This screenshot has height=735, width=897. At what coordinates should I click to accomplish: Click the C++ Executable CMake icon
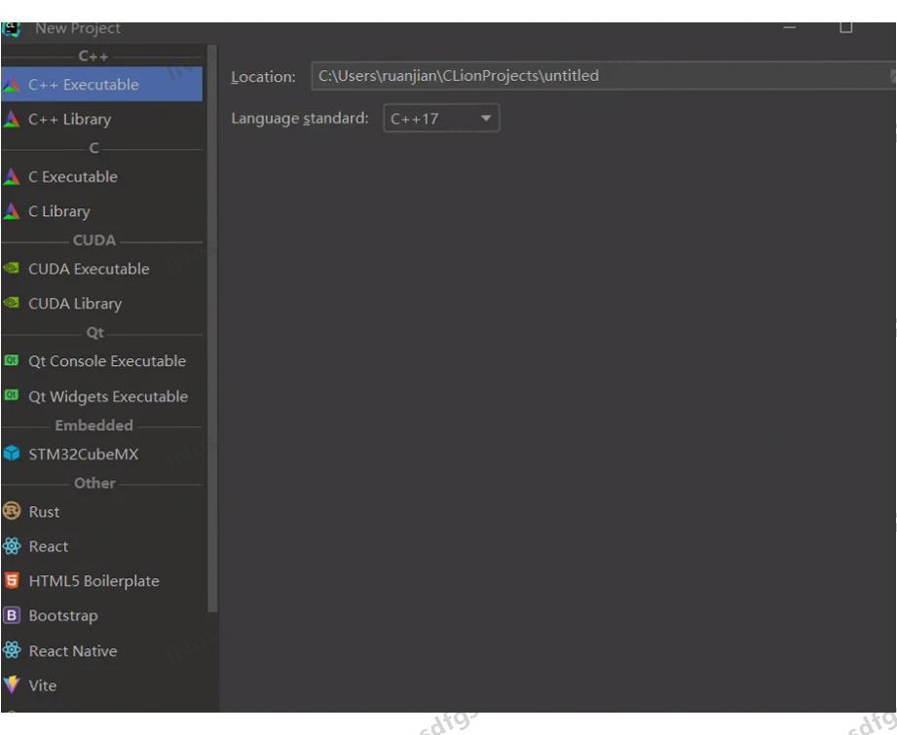[11, 85]
